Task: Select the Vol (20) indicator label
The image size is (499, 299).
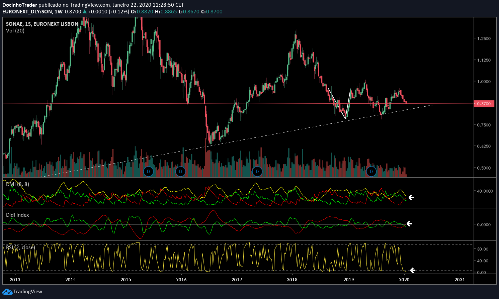Action: tap(15, 31)
